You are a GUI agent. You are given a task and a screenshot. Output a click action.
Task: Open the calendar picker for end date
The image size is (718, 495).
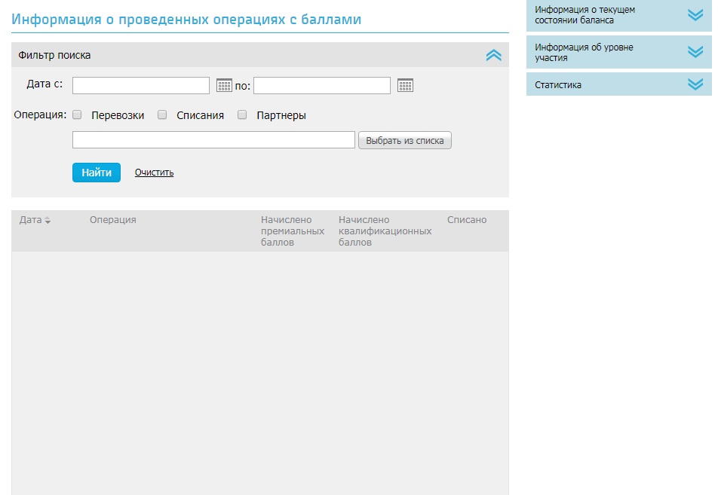pos(405,85)
